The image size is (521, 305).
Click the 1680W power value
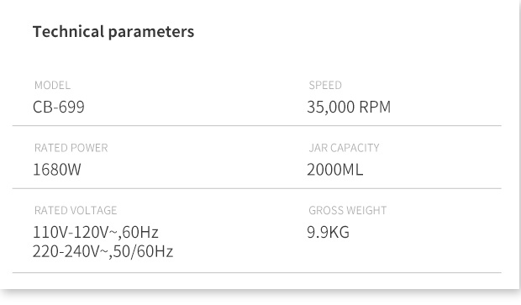pyautogui.click(x=57, y=170)
